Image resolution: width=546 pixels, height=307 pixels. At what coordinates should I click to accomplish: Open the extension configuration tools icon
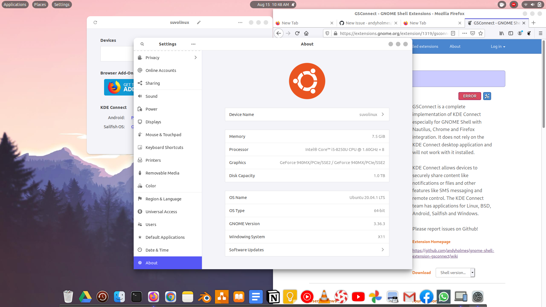pyautogui.click(x=487, y=96)
